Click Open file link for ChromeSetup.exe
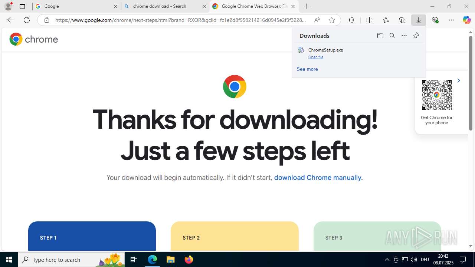Image resolution: width=475 pixels, height=267 pixels. pyautogui.click(x=316, y=57)
